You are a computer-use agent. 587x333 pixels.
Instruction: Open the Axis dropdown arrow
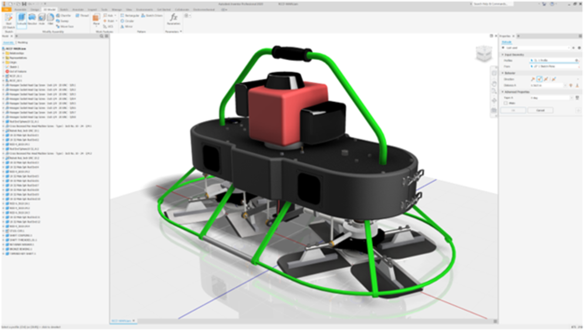pos(115,16)
